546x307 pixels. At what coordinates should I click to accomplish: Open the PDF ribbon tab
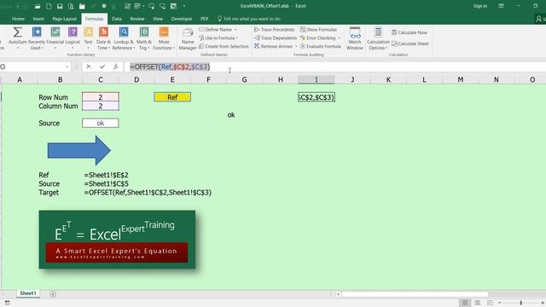pyautogui.click(x=205, y=19)
